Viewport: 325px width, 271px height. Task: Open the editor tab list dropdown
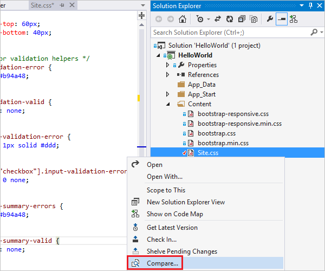coord(143,5)
